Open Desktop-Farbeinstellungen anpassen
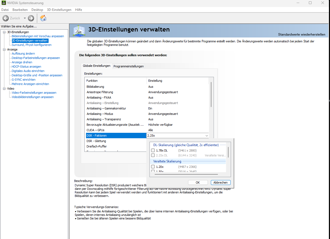Viewport: 330px width, 239px height. pos(36,58)
